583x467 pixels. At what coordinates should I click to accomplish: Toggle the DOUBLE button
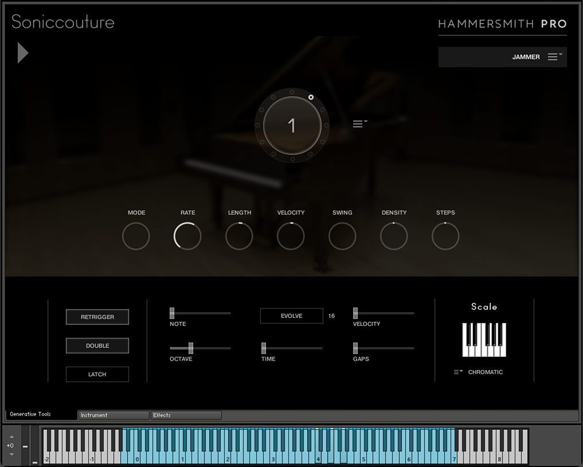[x=97, y=346]
